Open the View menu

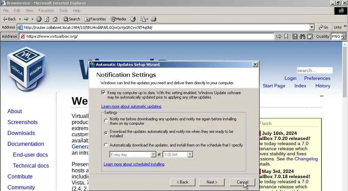(x=29, y=11)
